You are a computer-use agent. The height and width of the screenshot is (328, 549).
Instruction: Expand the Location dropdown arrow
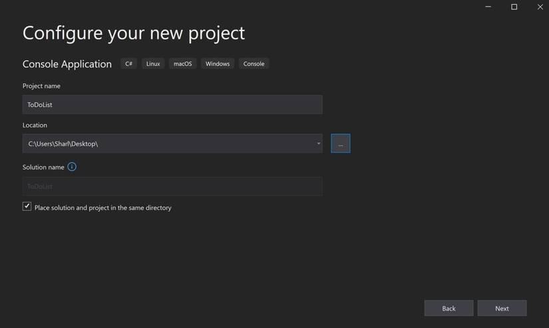318,143
